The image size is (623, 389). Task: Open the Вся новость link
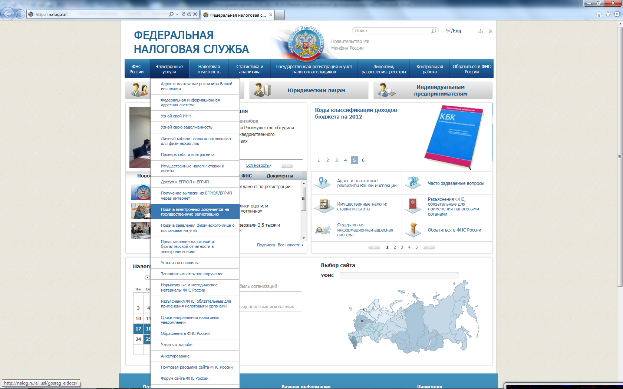pyautogui.click(x=258, y=165)
